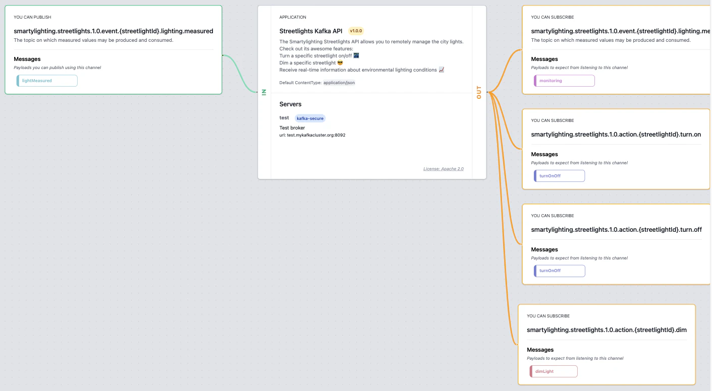Click the orange OUT label

[x=479, y=93]
